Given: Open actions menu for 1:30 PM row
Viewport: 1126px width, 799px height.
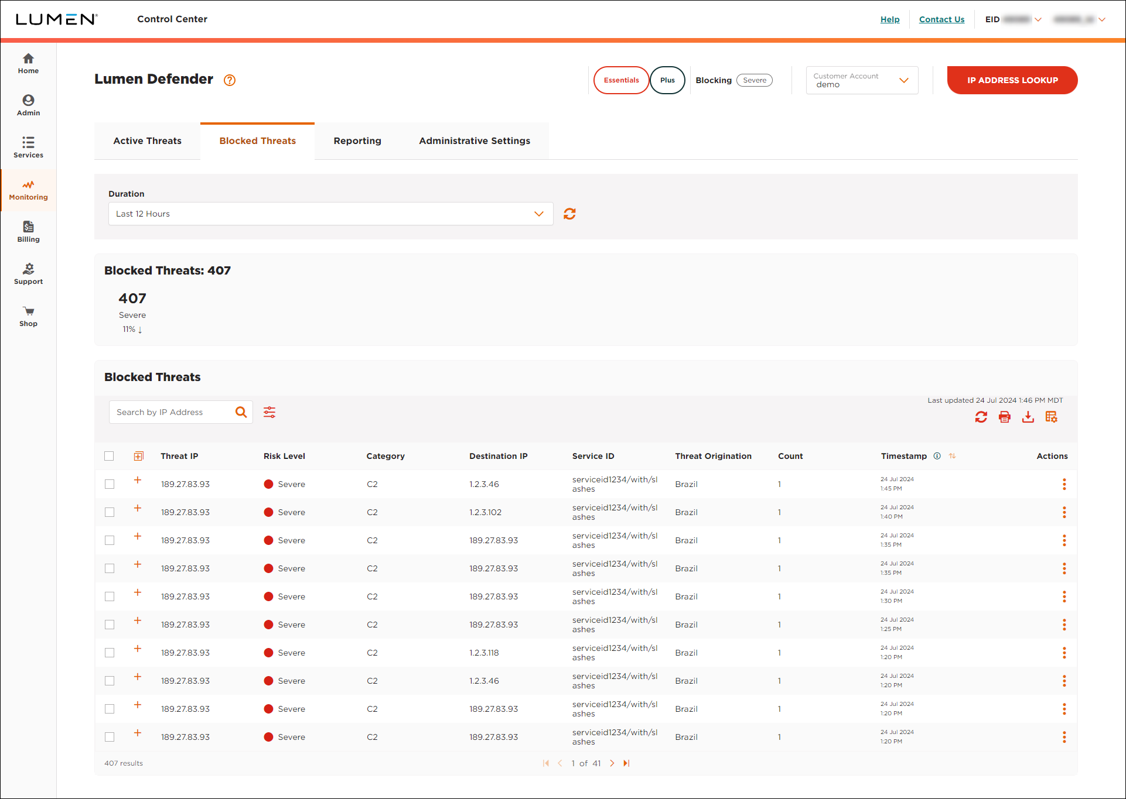Looking at the screenshot, I should [1064, 596].
